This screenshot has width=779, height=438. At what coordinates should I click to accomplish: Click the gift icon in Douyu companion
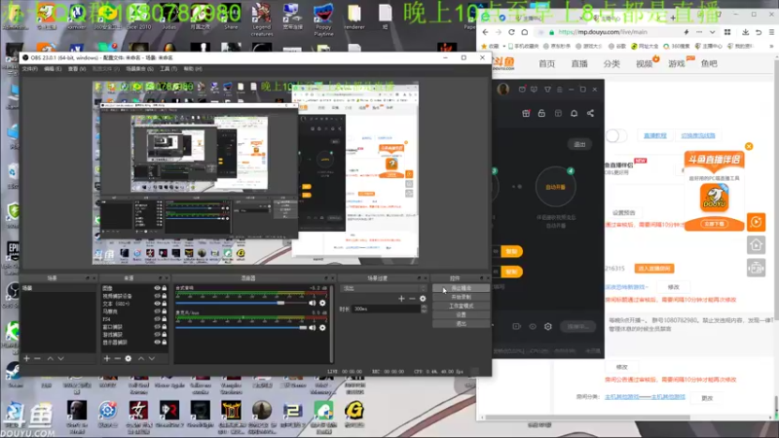[x=526, y=113]
